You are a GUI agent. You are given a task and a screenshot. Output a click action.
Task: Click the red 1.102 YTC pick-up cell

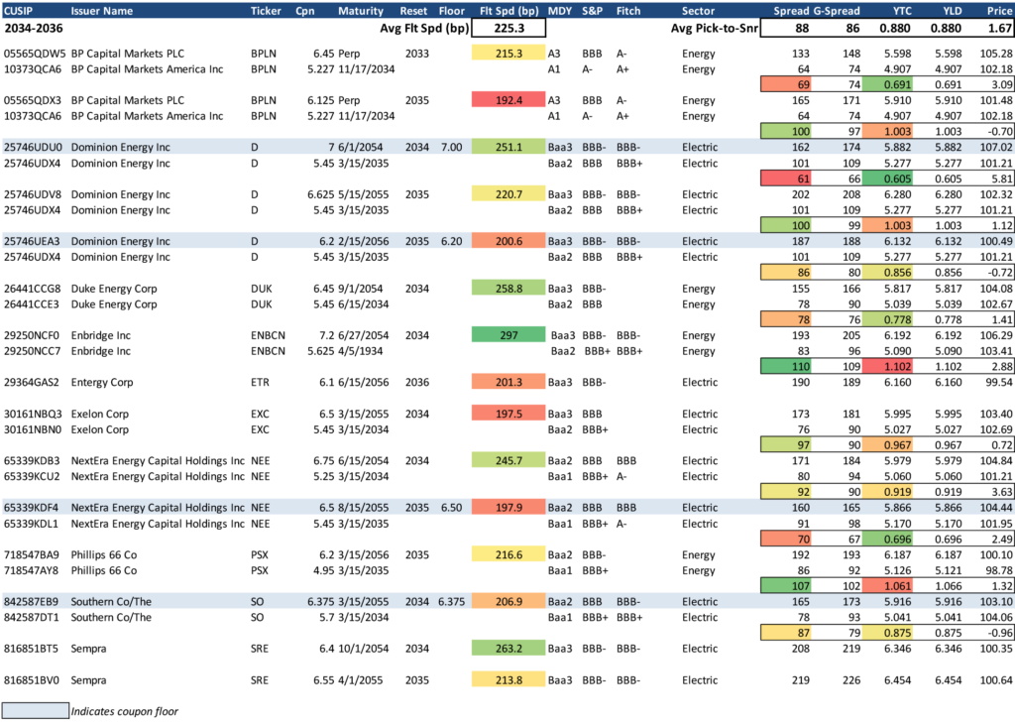point(896,366)
